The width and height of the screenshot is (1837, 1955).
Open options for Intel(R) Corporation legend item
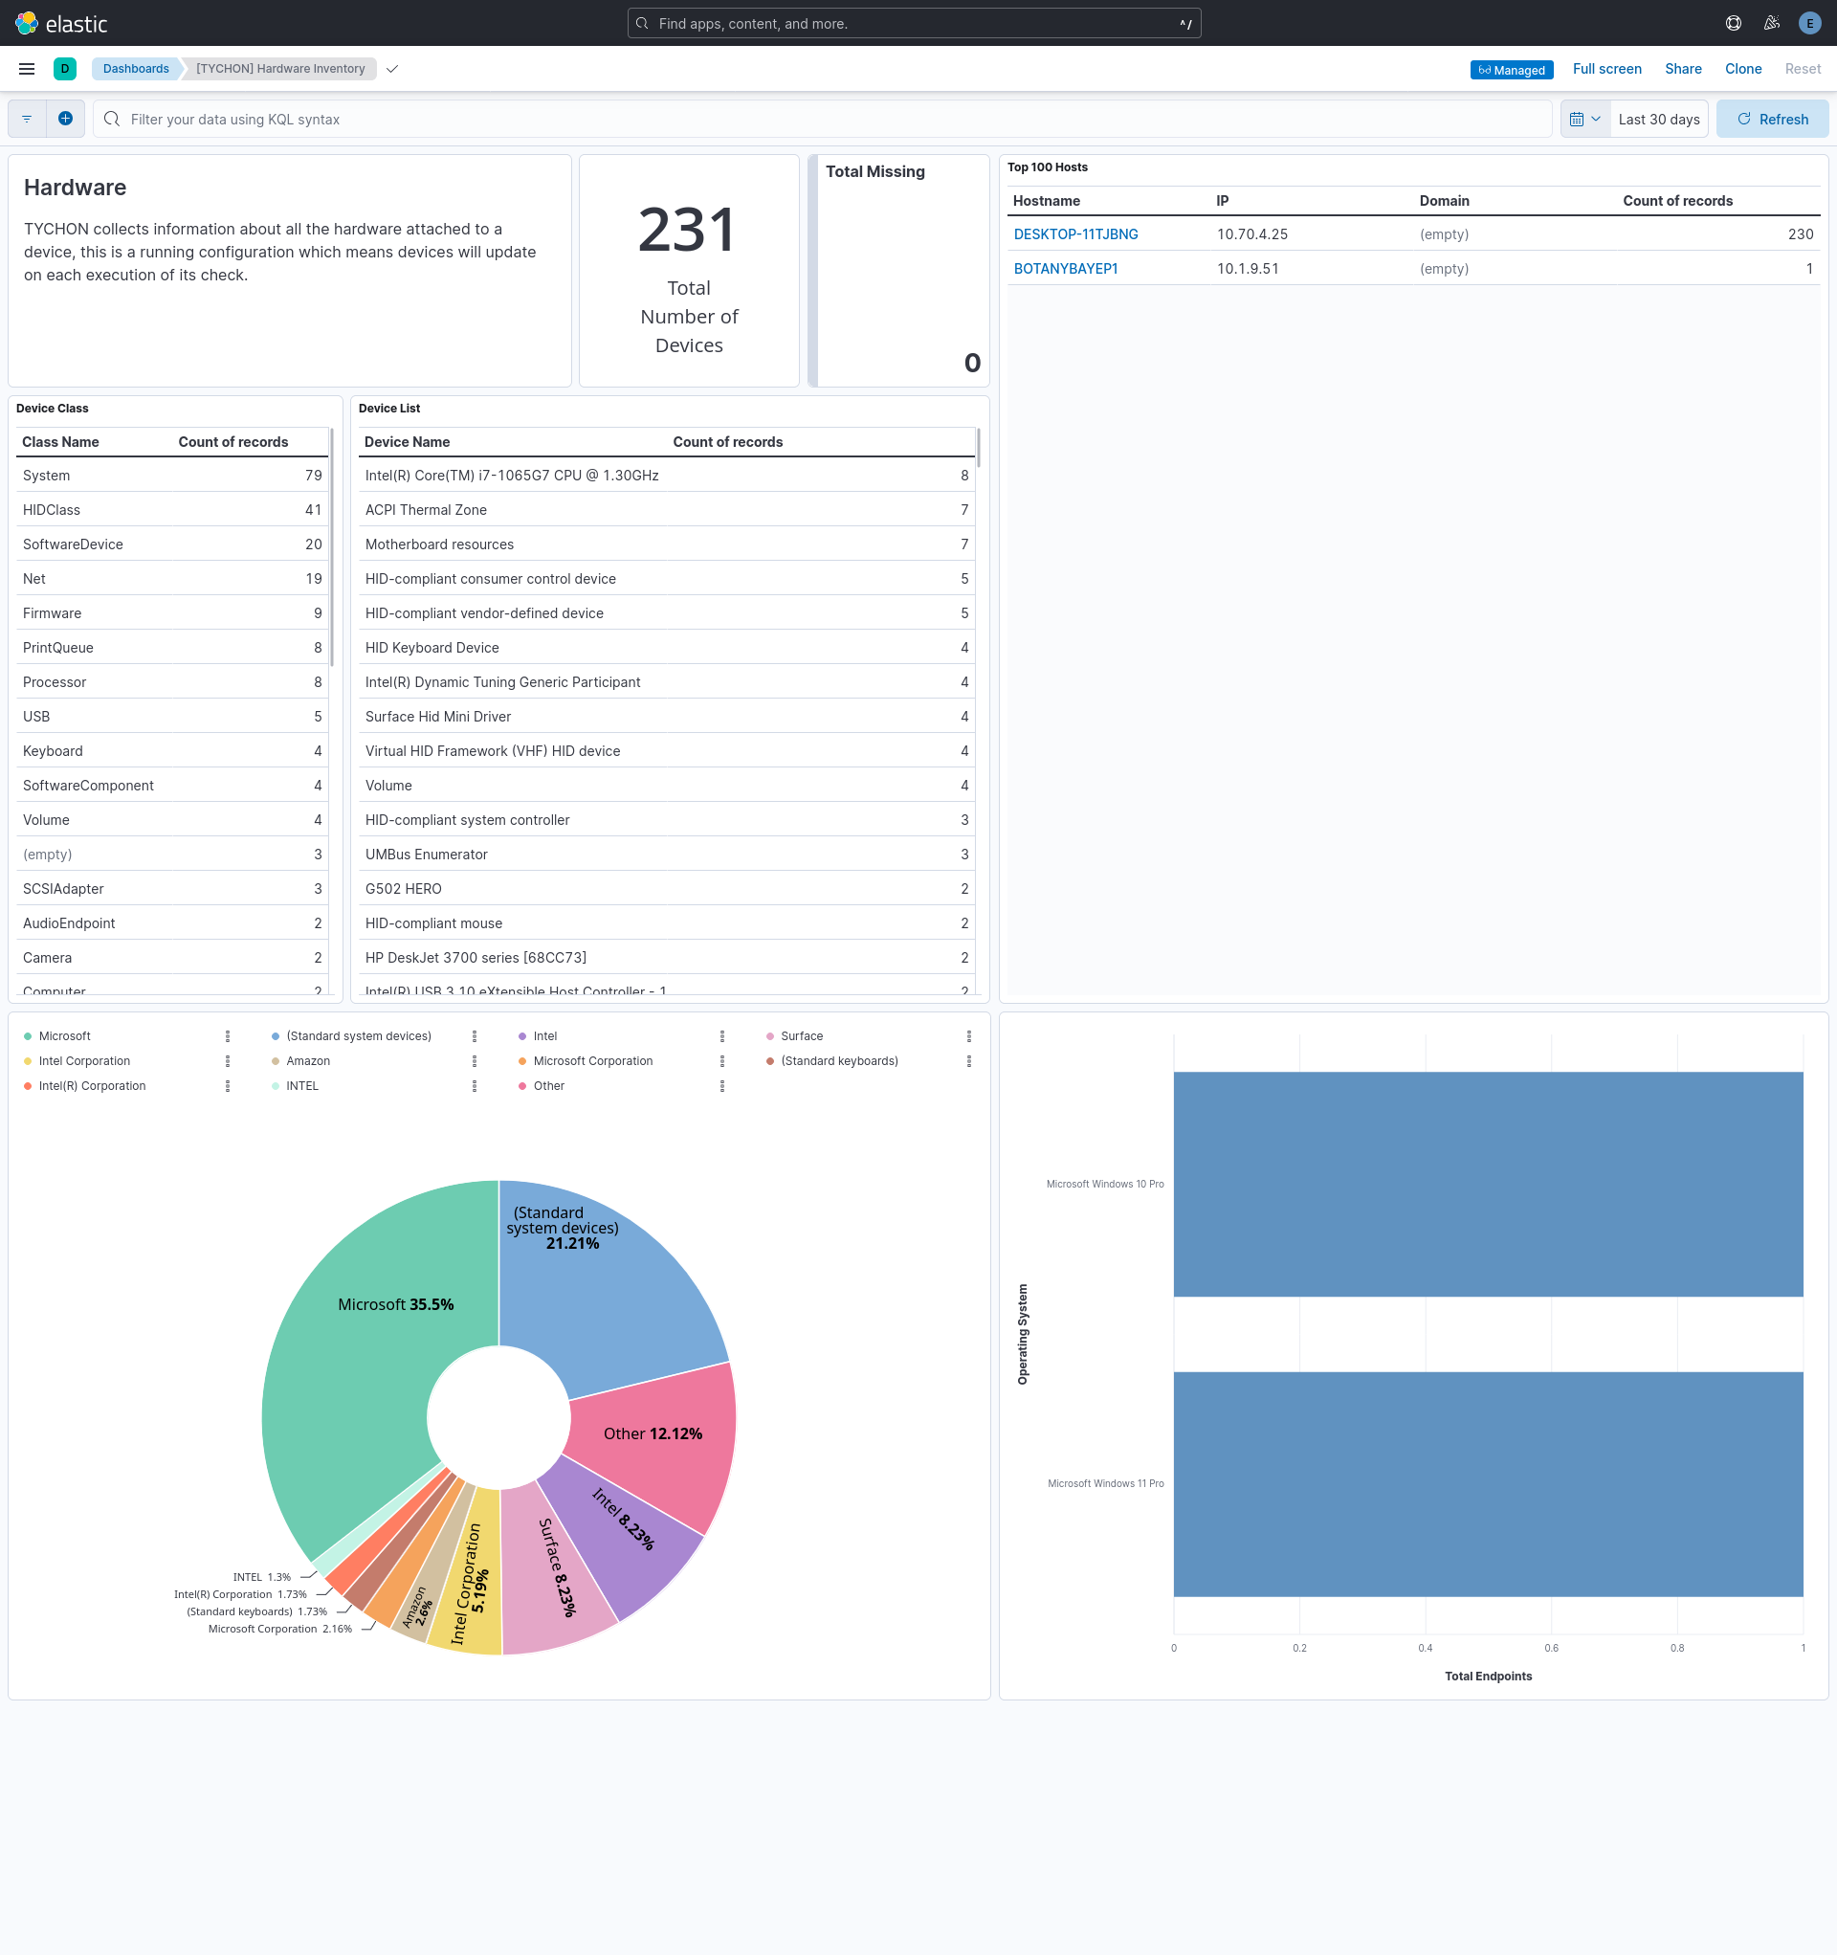tap(227, 1086)
